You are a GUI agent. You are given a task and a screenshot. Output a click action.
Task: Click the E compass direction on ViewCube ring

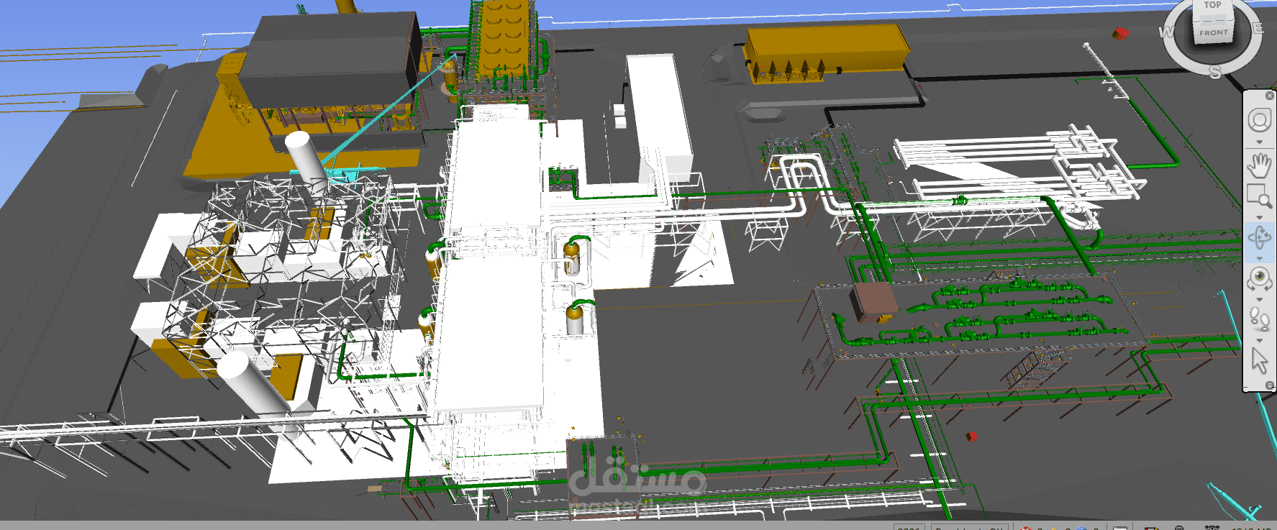(1258, 28)
